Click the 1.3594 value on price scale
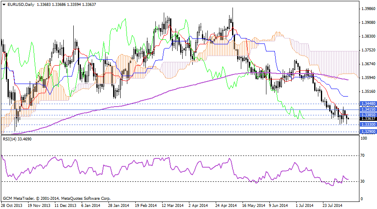Image resolution: width=377 pixels, height=209 pixels. [x=367, y=78]
